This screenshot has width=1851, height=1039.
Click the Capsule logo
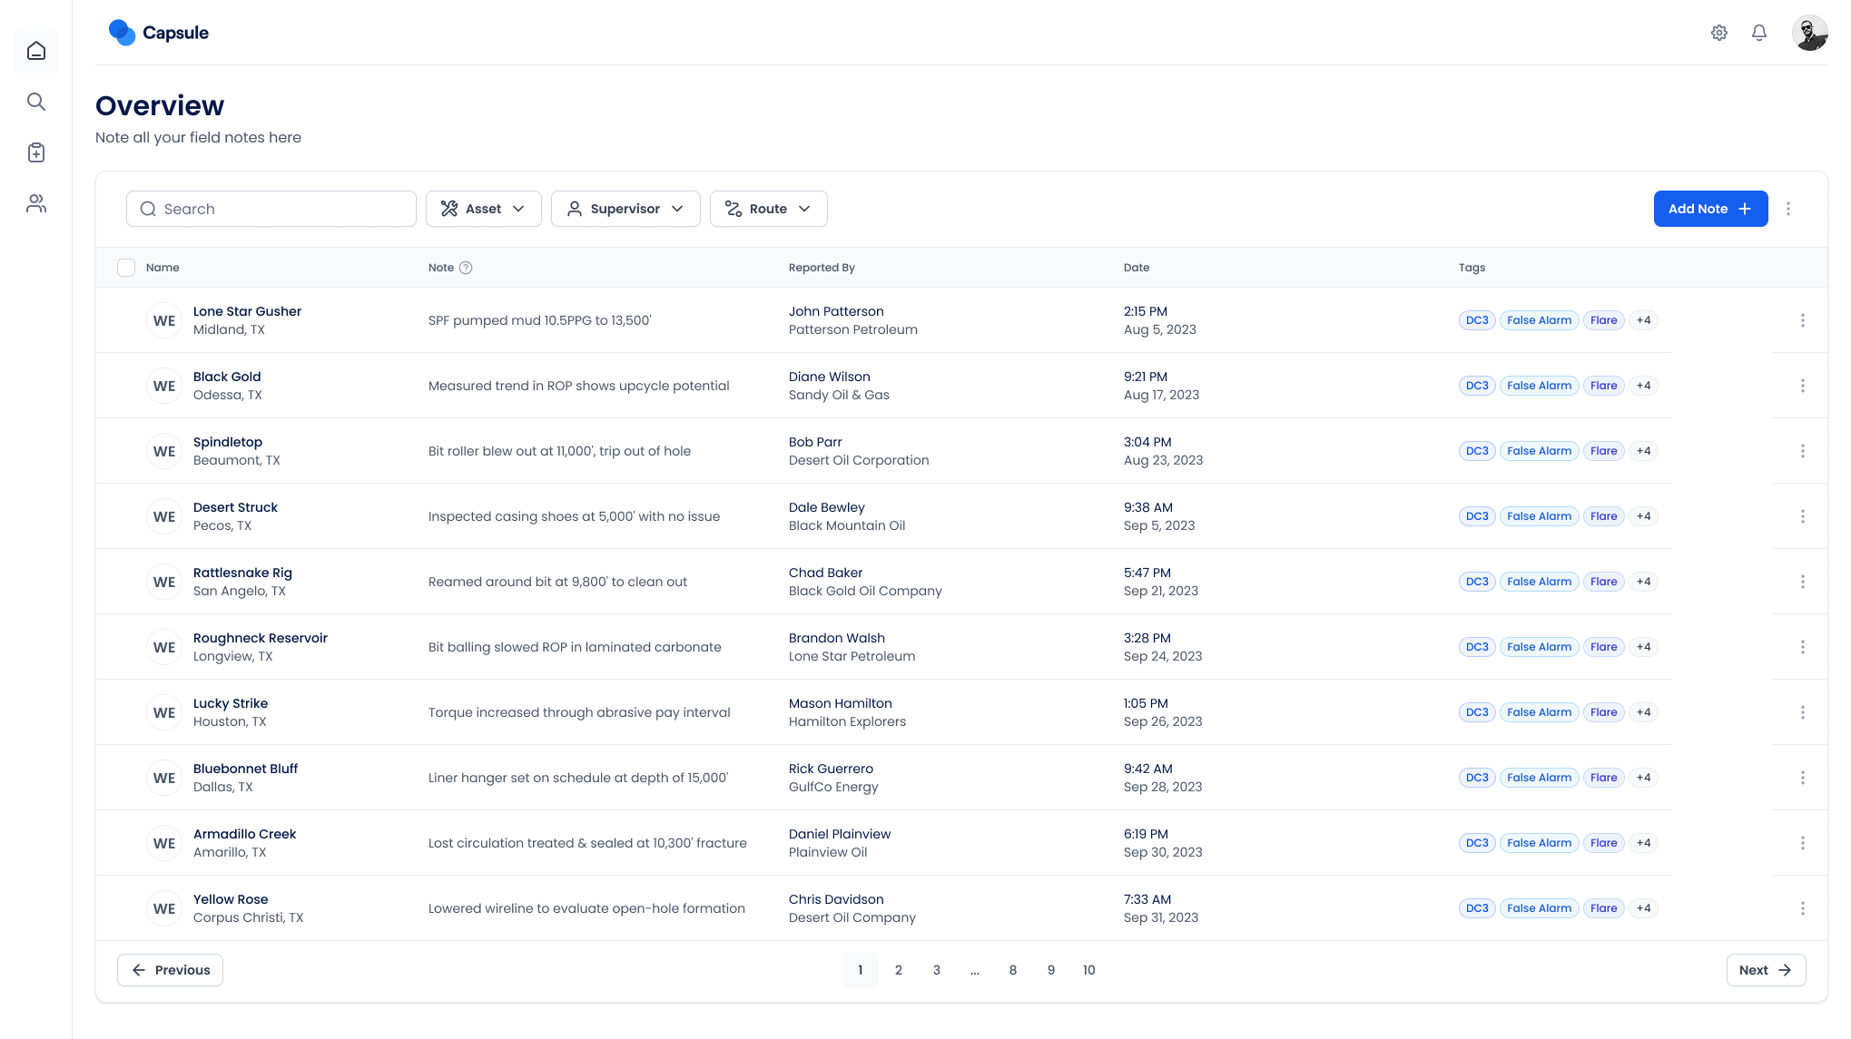pyautogui.click(x=159, y=32)
